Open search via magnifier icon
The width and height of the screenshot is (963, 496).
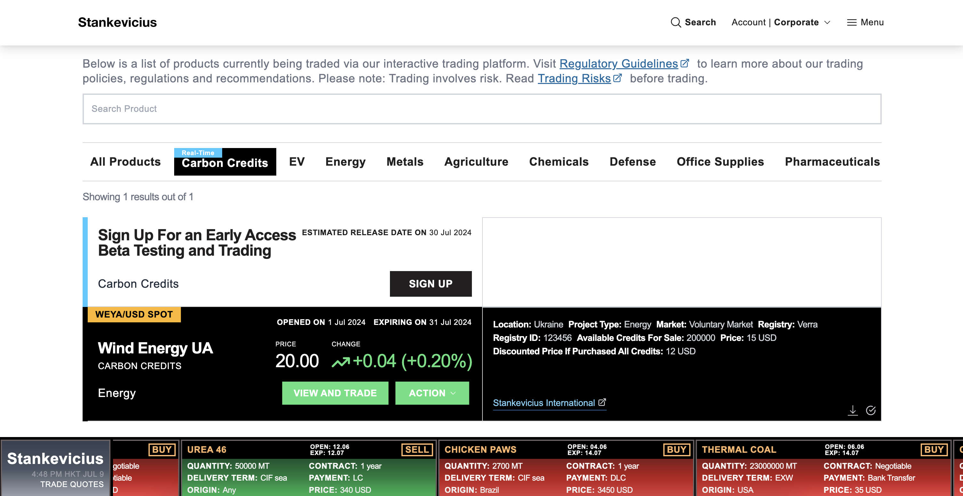tap(676, 22)
